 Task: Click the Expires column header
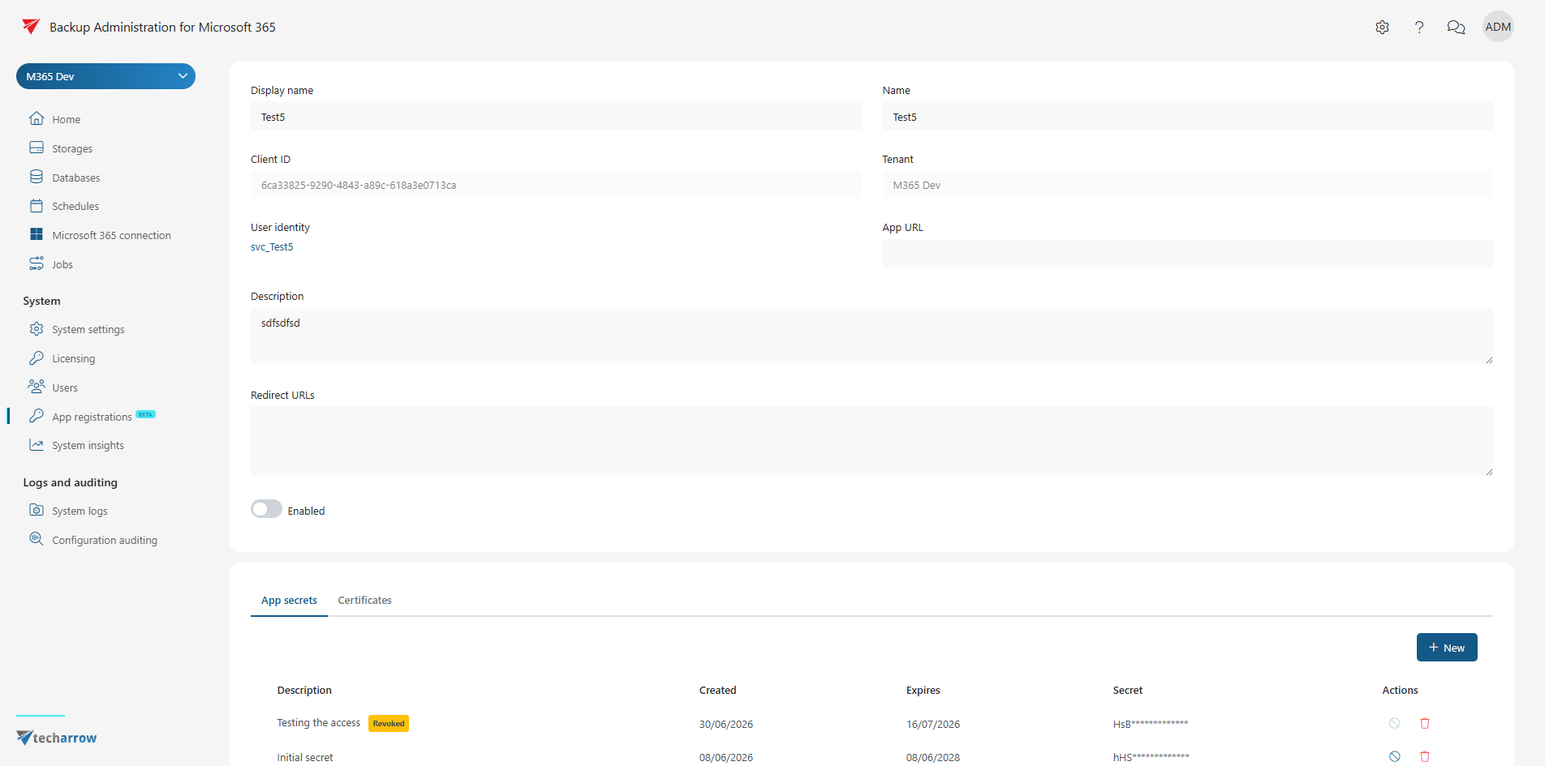pos(923,691)
